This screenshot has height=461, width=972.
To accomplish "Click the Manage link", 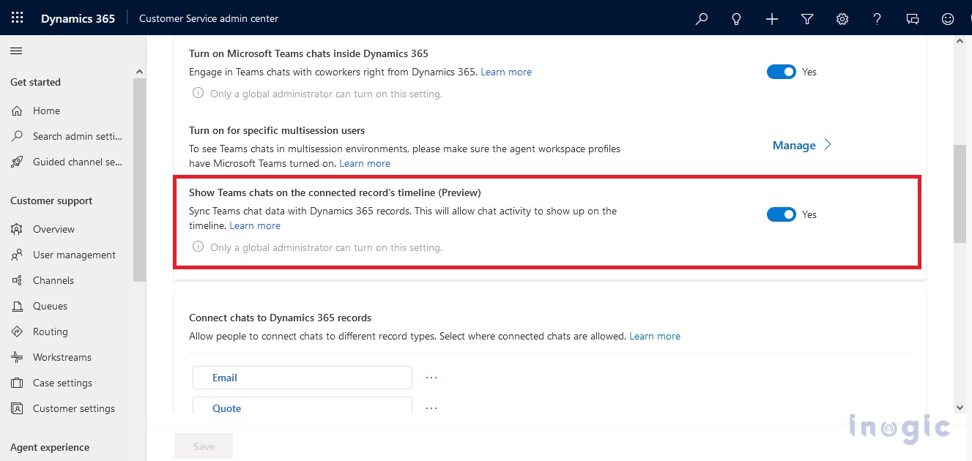I will [x=794, y=145].
